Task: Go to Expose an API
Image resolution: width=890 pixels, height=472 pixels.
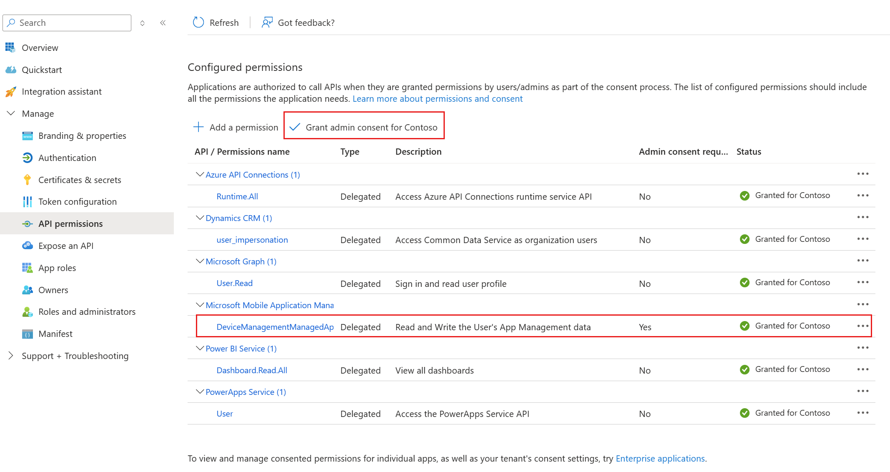Action: (65, 246)
